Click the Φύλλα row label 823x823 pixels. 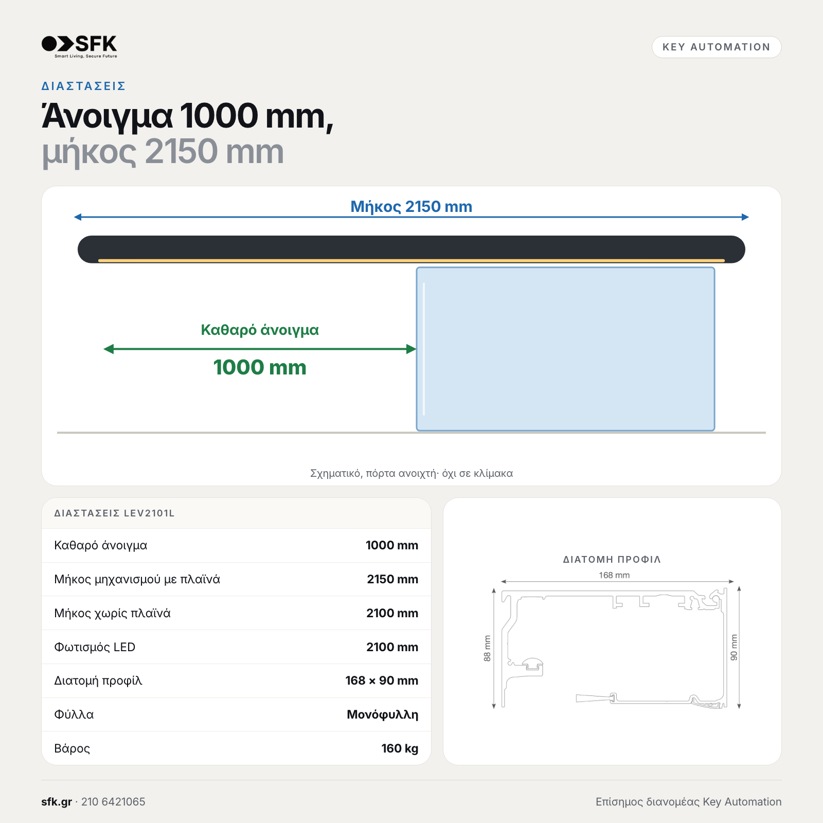coord(74,714)
